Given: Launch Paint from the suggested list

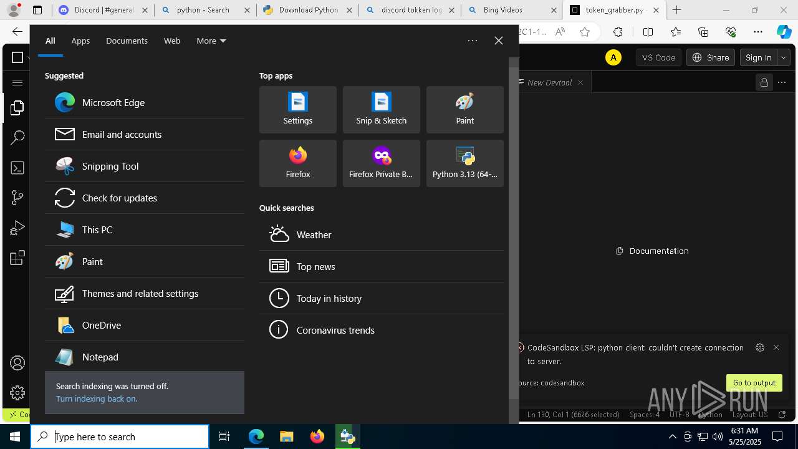Looking at the screenshot, I should click(145, 261).
